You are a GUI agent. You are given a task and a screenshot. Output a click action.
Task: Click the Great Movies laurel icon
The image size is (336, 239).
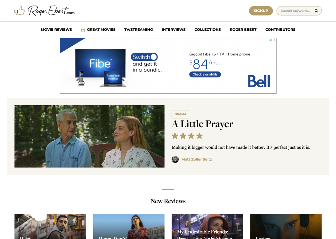(83, 29)
